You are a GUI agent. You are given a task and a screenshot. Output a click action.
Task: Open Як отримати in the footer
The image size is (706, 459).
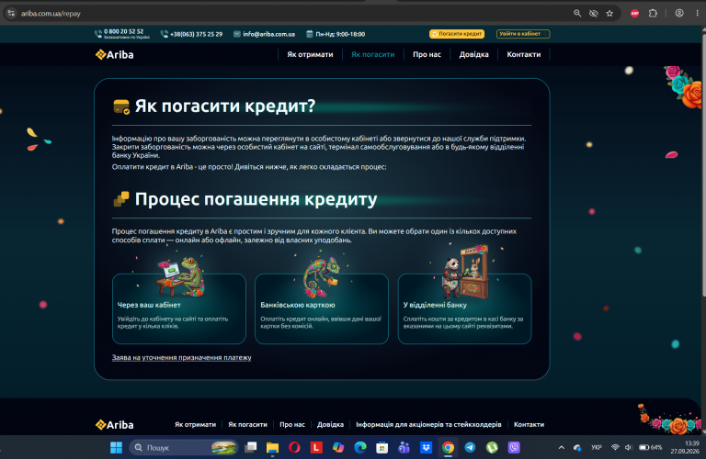tap(196, 425)
